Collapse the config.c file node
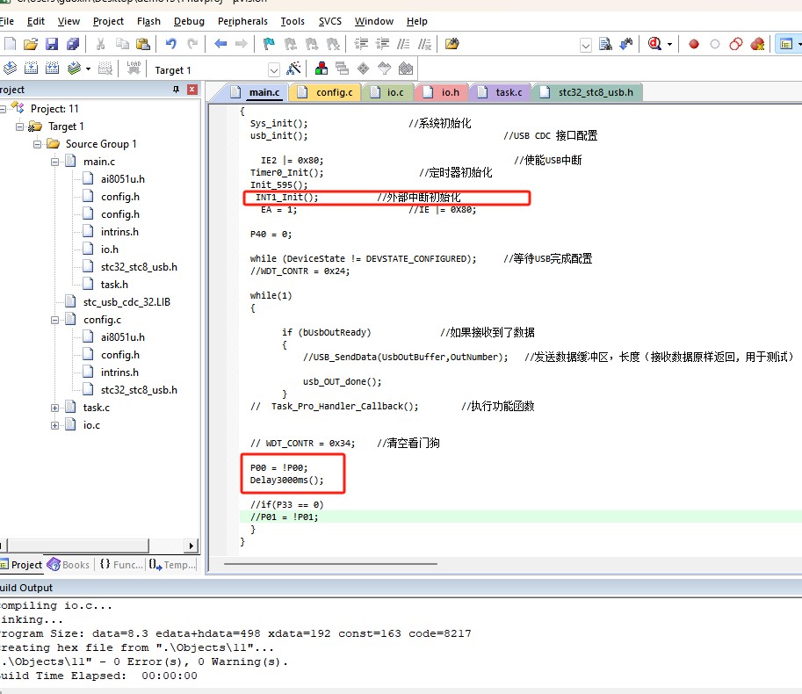 (54, 320)
